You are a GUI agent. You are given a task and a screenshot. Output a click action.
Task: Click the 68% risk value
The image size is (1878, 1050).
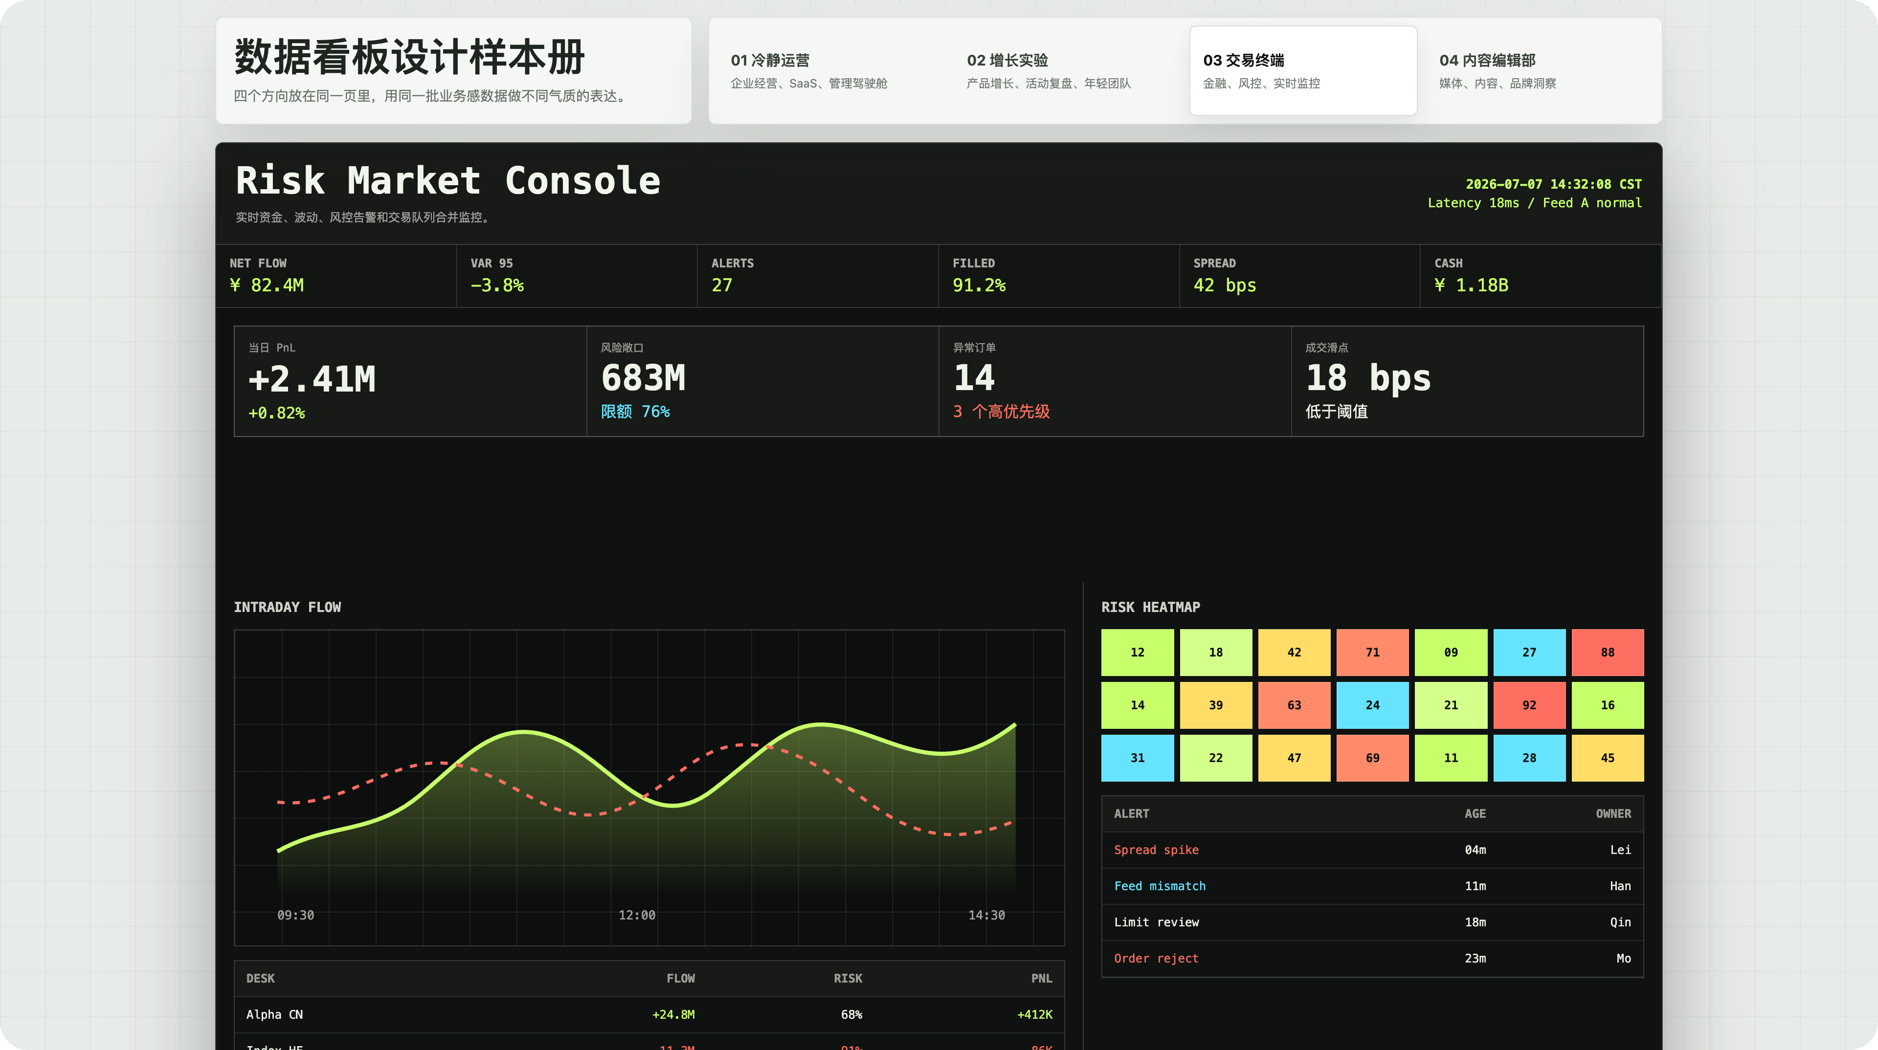coord(851,1014)
